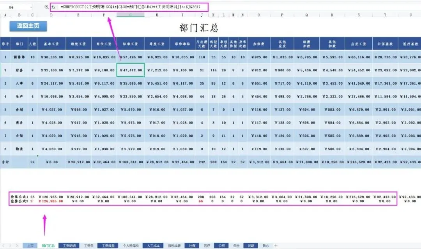
Task: Select the 物流 department cell
Action: coord(19,148)
